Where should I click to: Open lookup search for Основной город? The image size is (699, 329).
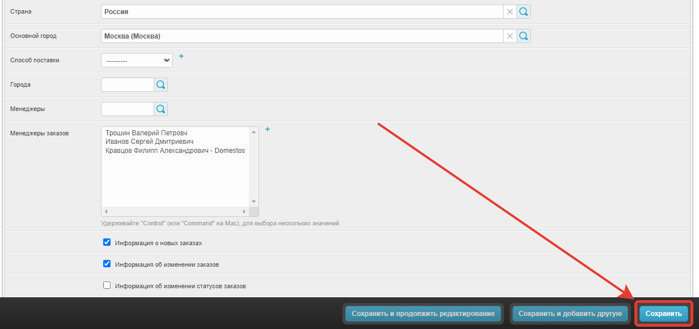tap(523, 36)
